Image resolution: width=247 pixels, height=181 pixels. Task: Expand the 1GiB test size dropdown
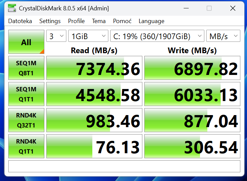88,36
